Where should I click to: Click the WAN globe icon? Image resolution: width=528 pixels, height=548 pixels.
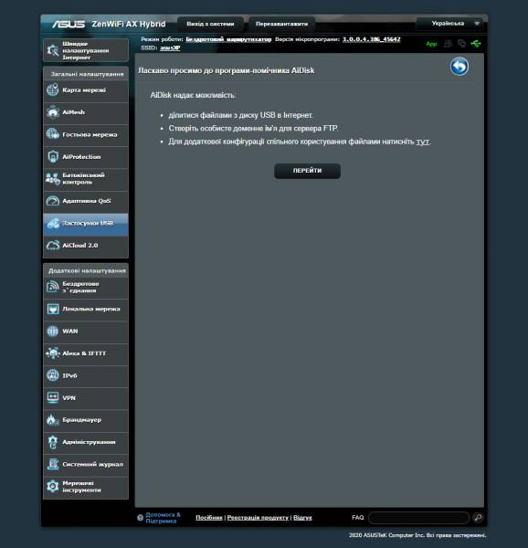[x=53, y=331]
